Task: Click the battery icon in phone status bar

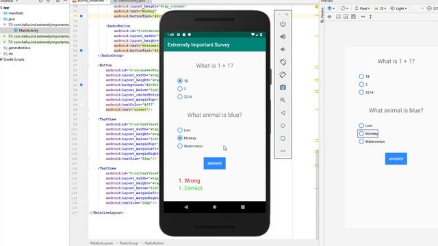Action: [261, 35]
